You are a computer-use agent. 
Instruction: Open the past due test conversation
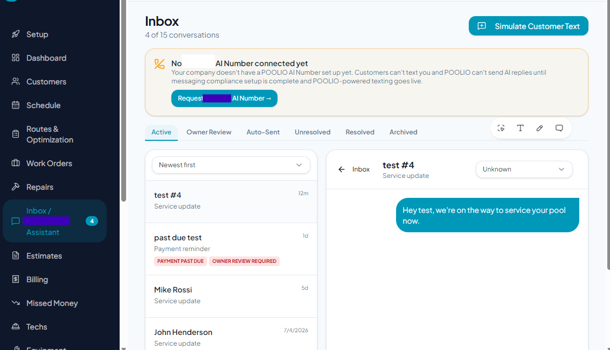pyautogui.click(x=231, y=249)
